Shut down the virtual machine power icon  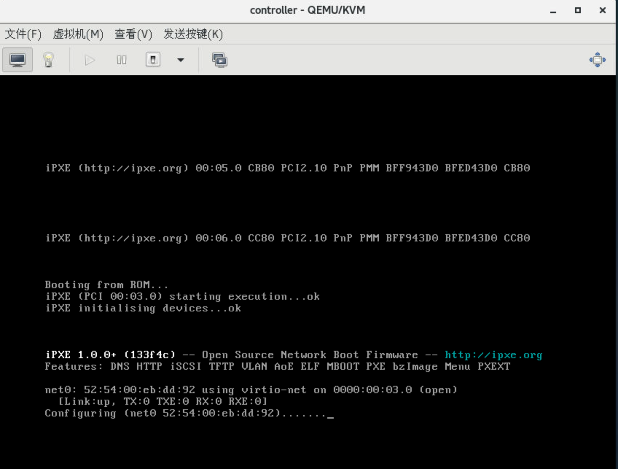tap(153, 59)
